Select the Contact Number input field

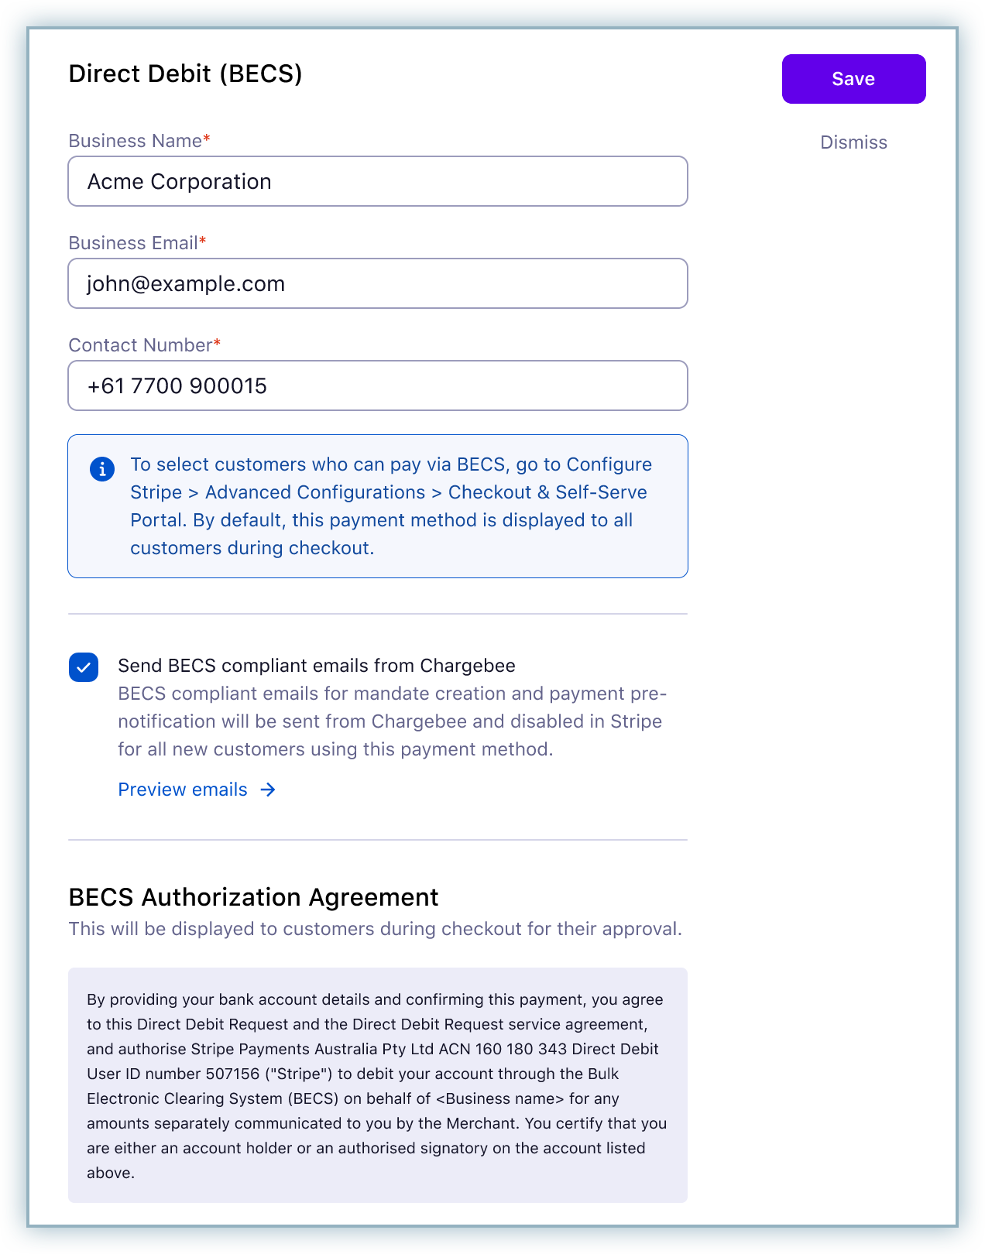point(378,385)
